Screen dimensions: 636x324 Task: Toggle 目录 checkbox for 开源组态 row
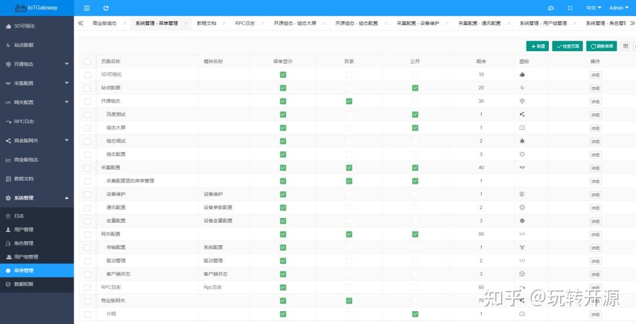pos(349,101)
